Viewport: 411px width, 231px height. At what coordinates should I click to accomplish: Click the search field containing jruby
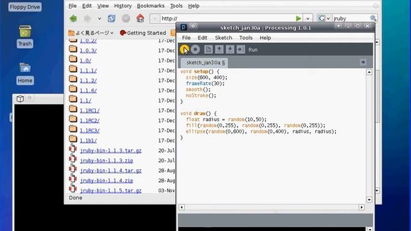351,19
